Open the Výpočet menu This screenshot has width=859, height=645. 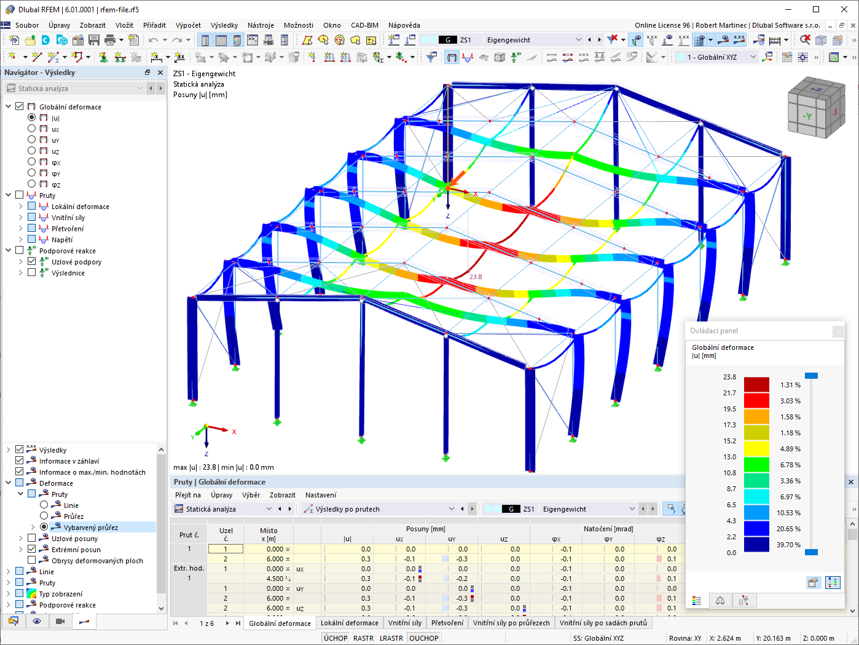(188, 25)
